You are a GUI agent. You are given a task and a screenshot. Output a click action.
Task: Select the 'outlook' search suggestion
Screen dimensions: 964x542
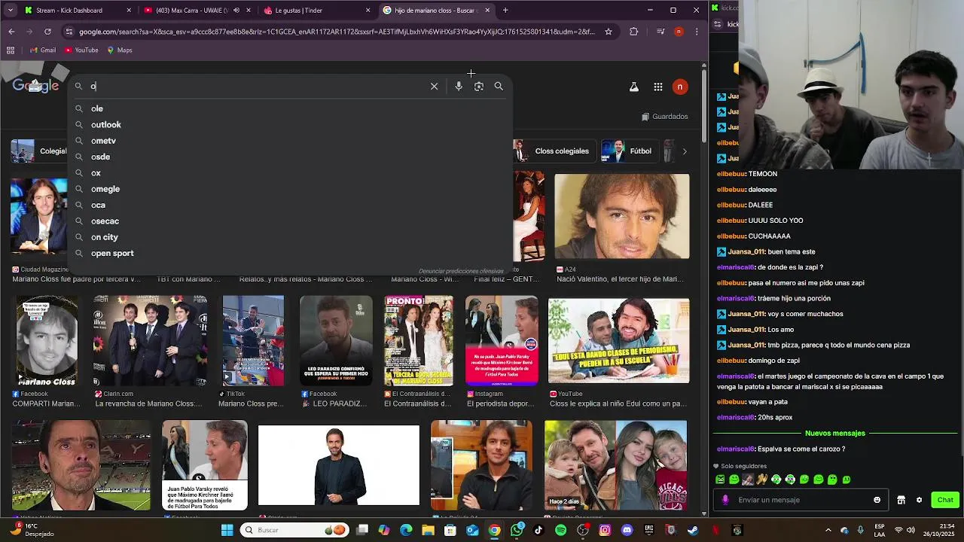[290, 124]
